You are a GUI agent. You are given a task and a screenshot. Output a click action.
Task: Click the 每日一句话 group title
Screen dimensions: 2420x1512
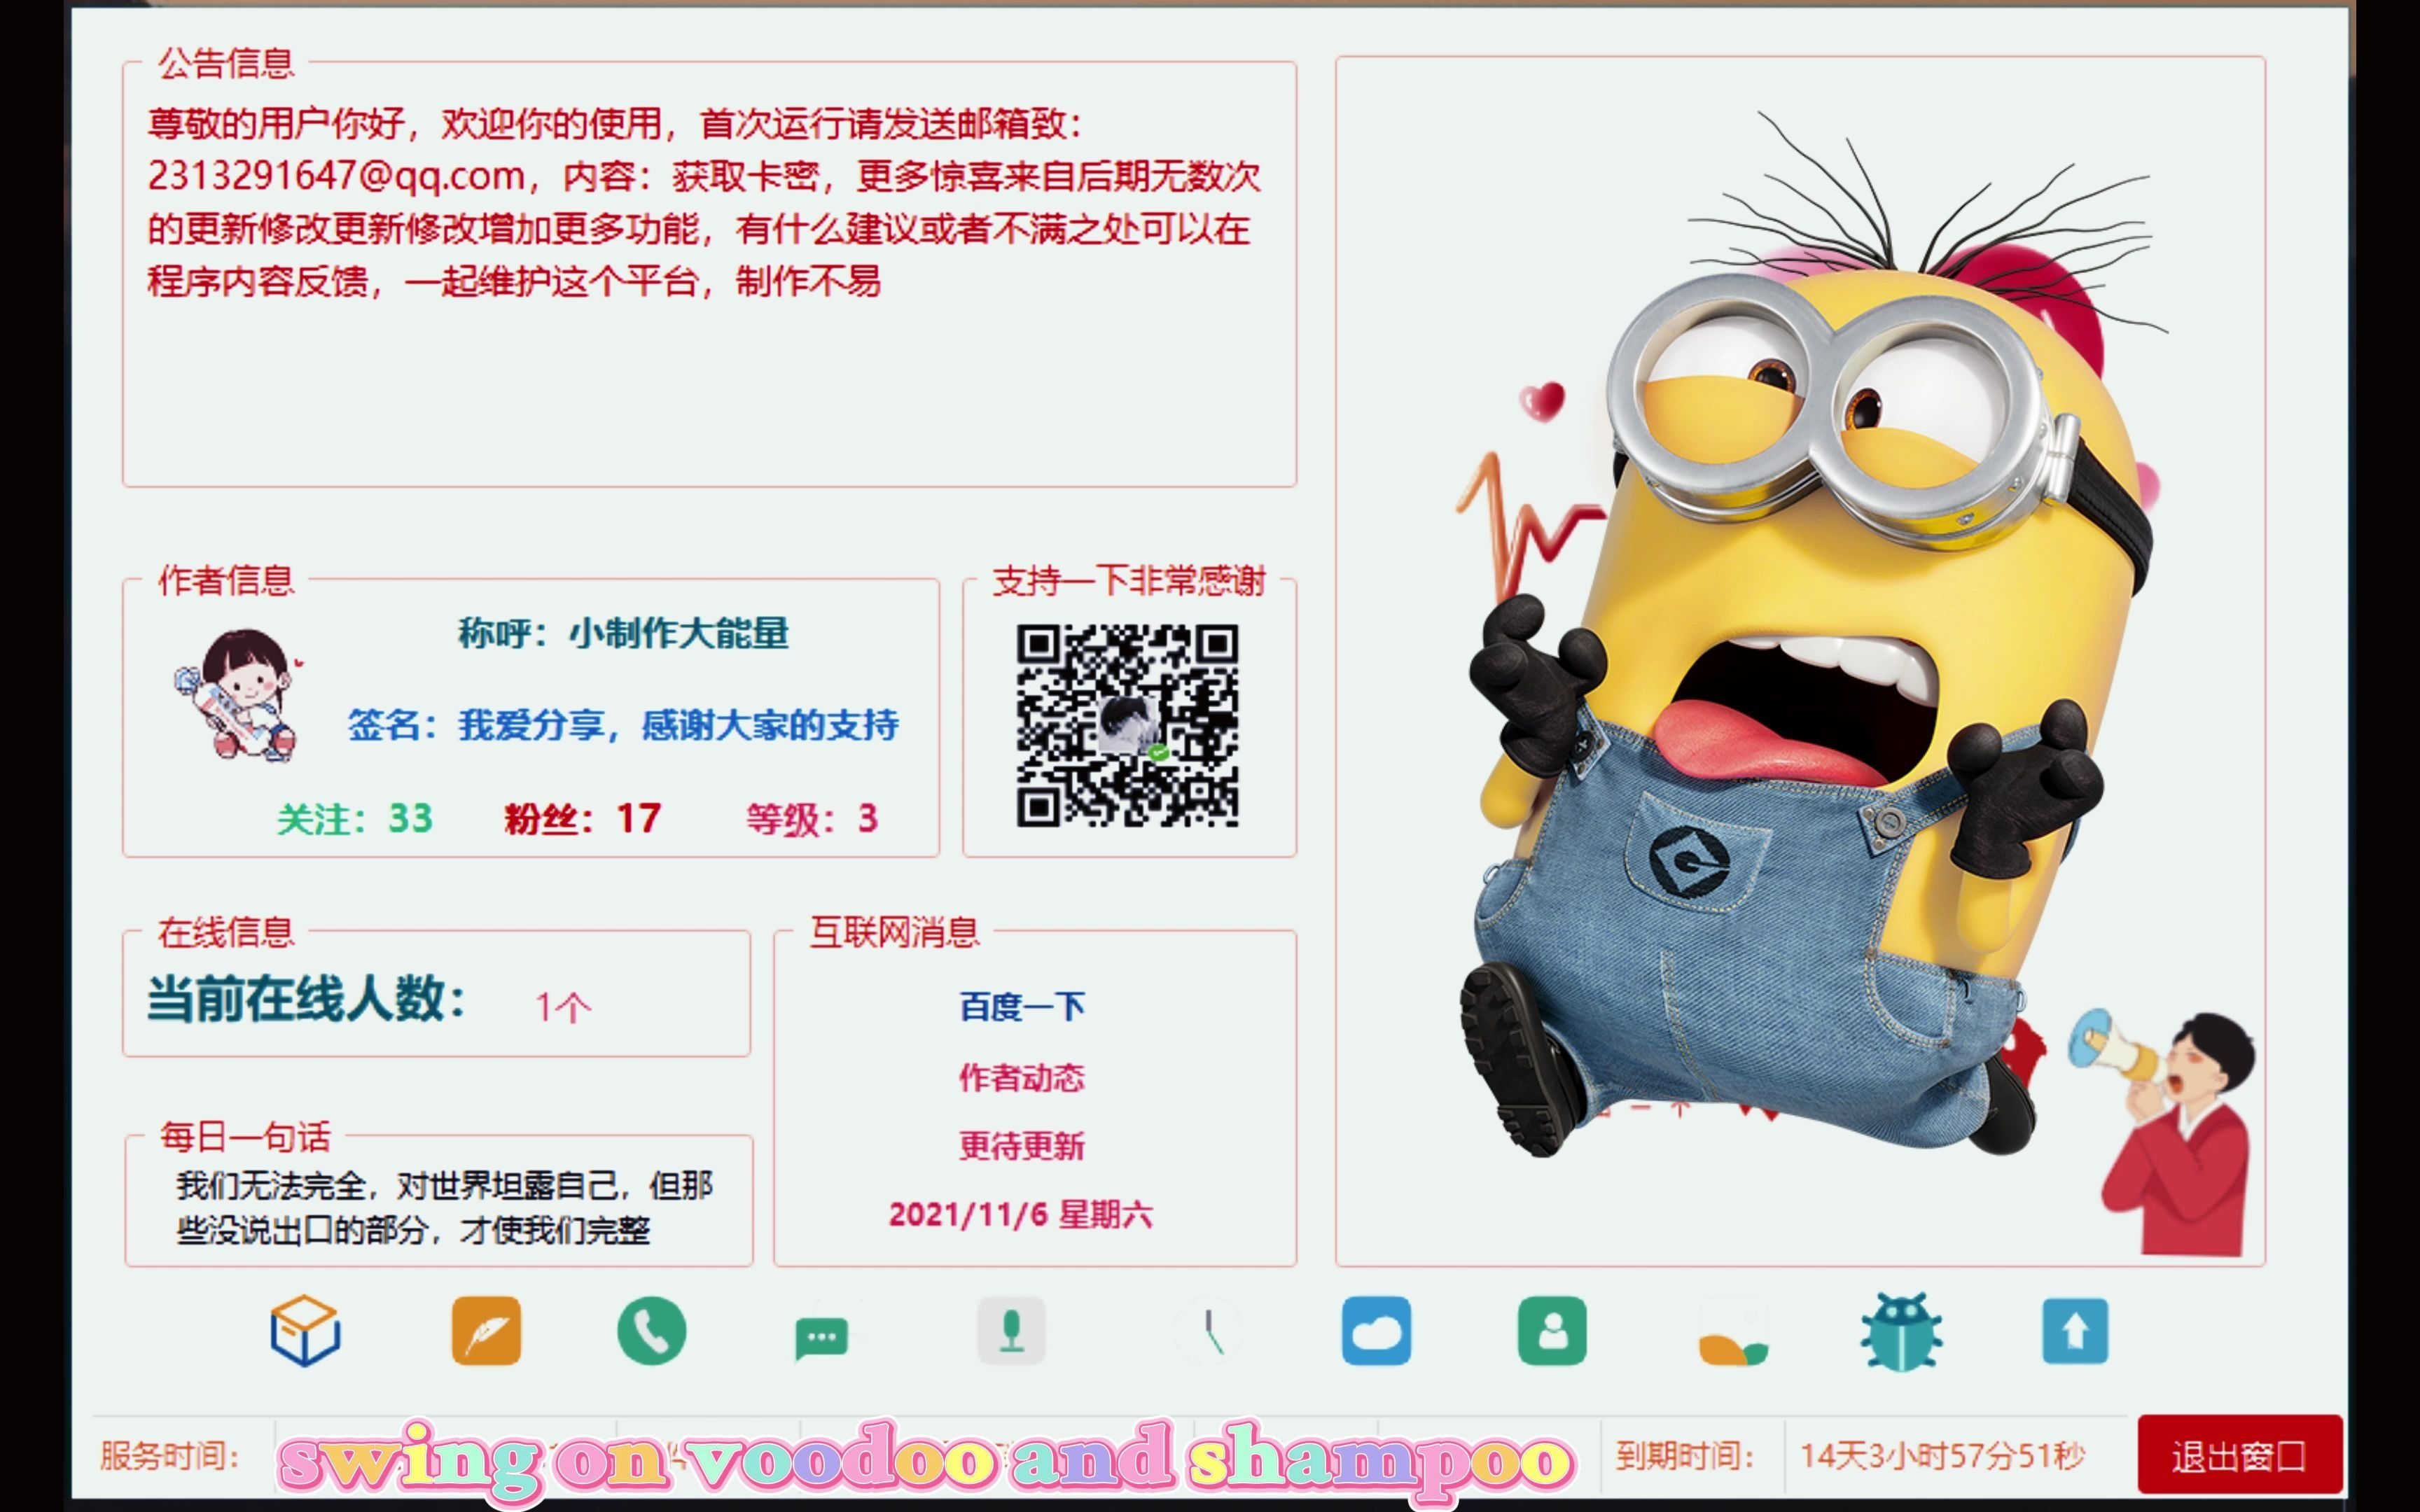245,1136
